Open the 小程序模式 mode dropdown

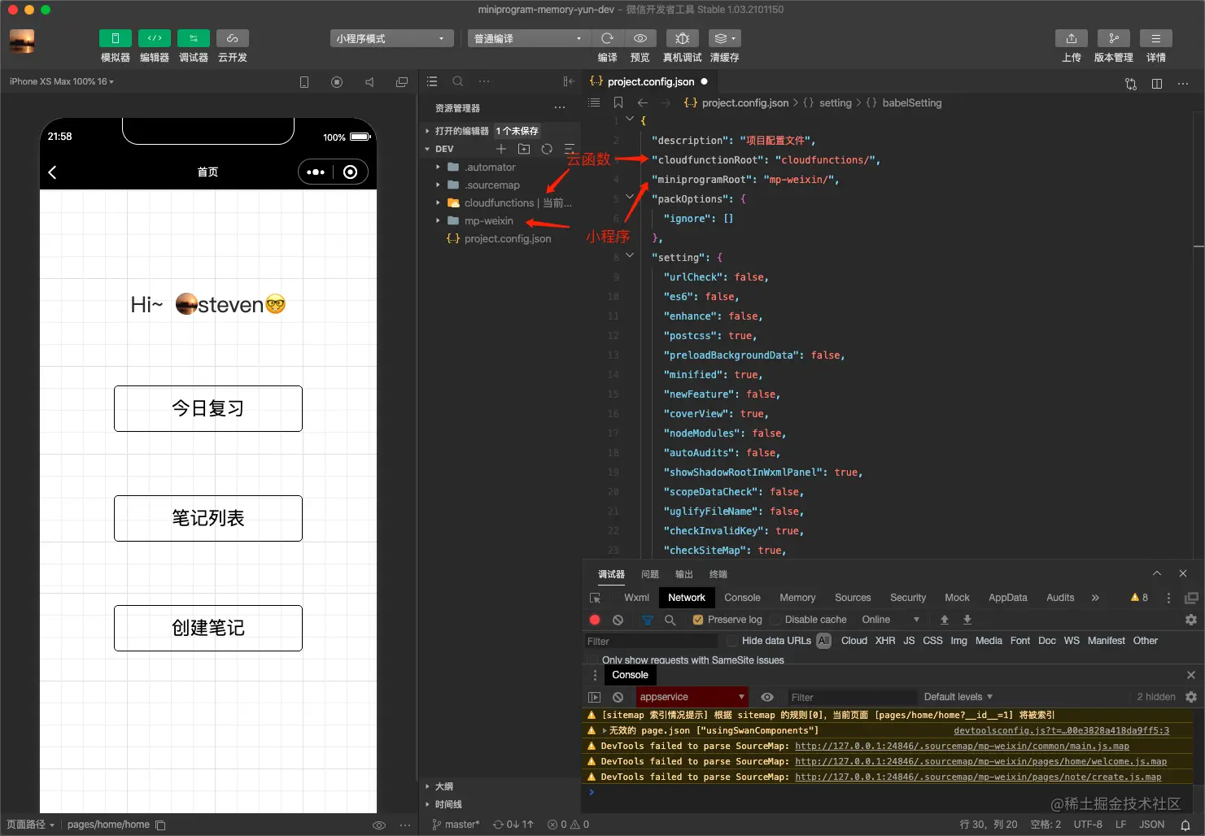tap(392, 38)
